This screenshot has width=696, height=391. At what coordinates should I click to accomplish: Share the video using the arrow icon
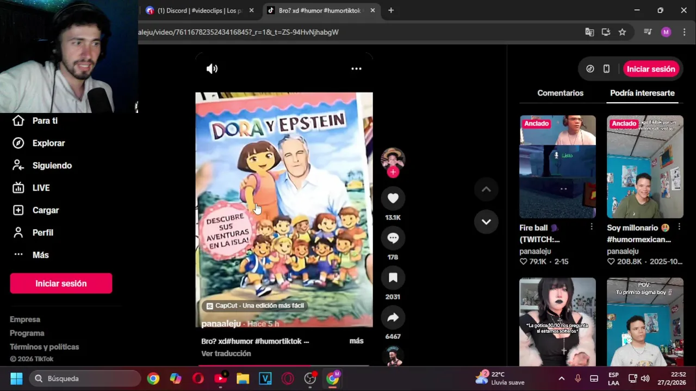point(393,317)
